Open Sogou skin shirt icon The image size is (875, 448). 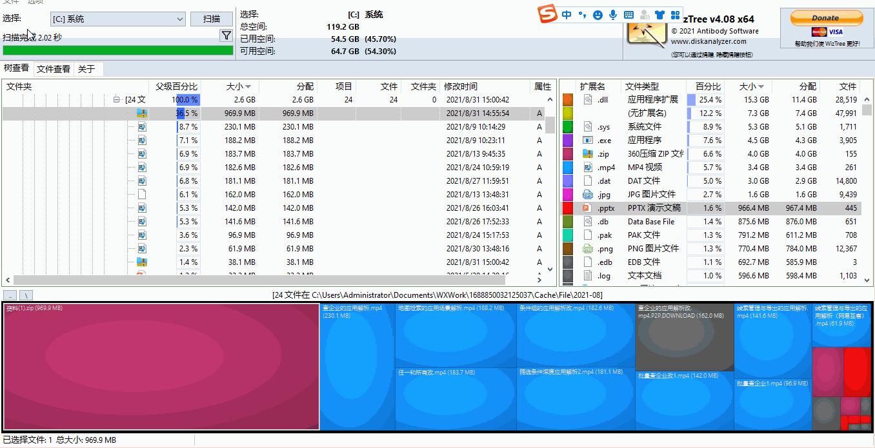[x=659, y=15]
